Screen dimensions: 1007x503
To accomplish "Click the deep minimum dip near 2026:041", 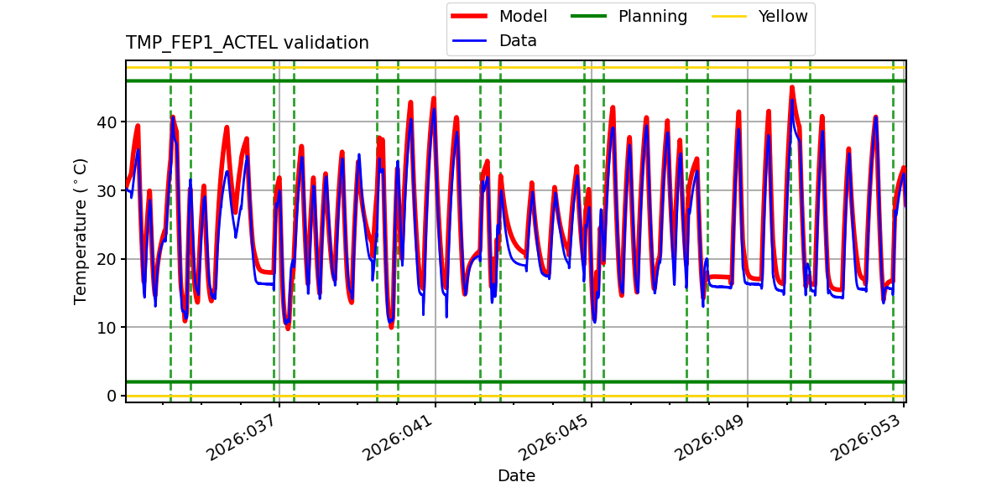I will [392, 325].
